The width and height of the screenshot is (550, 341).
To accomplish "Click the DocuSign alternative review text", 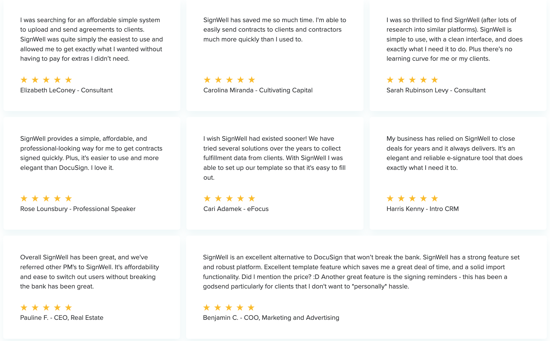I will point(361,272).
